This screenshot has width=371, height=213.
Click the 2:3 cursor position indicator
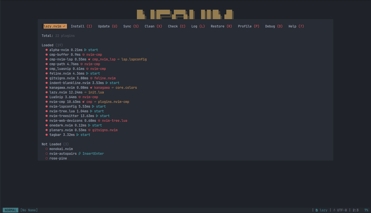click(355, 210)
